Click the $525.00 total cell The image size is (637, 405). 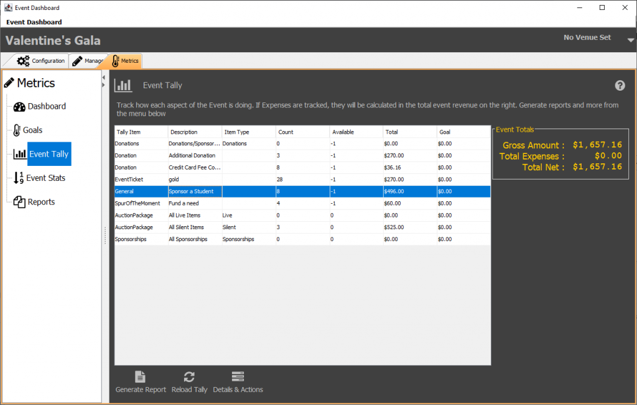[x=410, y=227]
